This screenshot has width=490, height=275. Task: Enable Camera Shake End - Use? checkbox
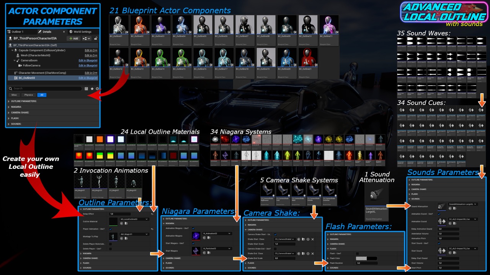point(275,249)
